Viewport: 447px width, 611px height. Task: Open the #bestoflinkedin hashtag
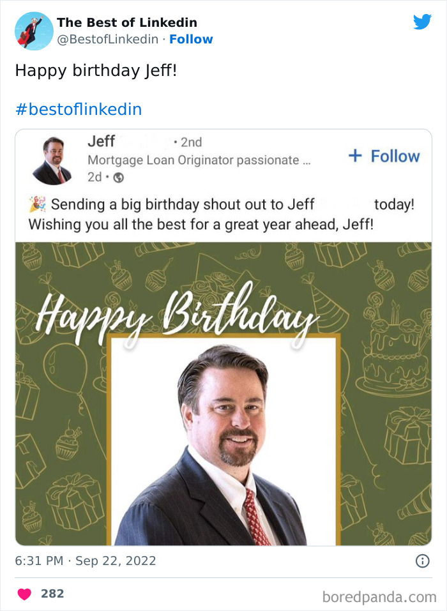(x=78, y=109)
